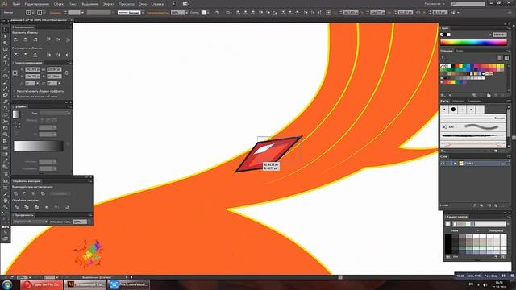The image size is (516, 290).
Task: Switch to the second tab beside the Brushes tab
Action: 458,101
